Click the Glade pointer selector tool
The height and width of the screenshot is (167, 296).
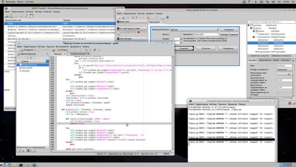click(163, 17)
